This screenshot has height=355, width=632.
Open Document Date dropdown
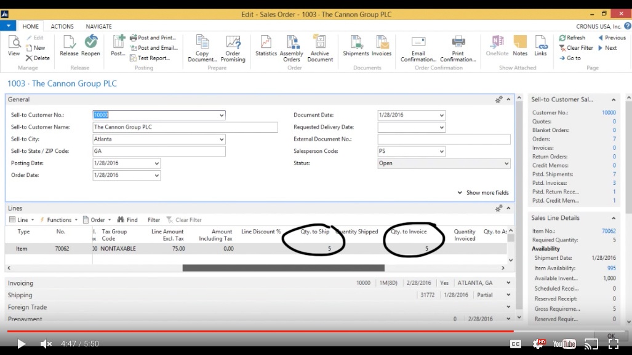(x=441, y=115)
